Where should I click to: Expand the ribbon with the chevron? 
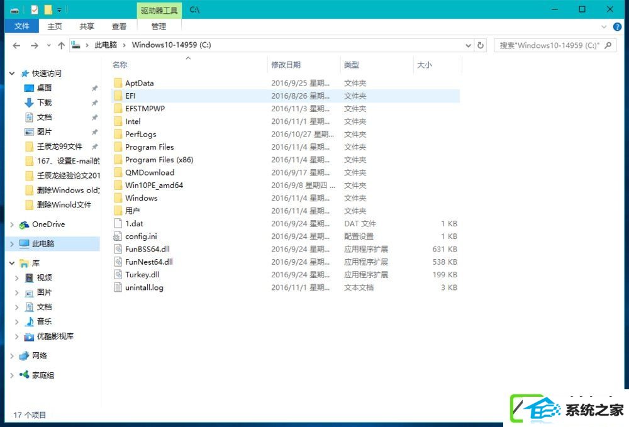click(x=604, y=27)
